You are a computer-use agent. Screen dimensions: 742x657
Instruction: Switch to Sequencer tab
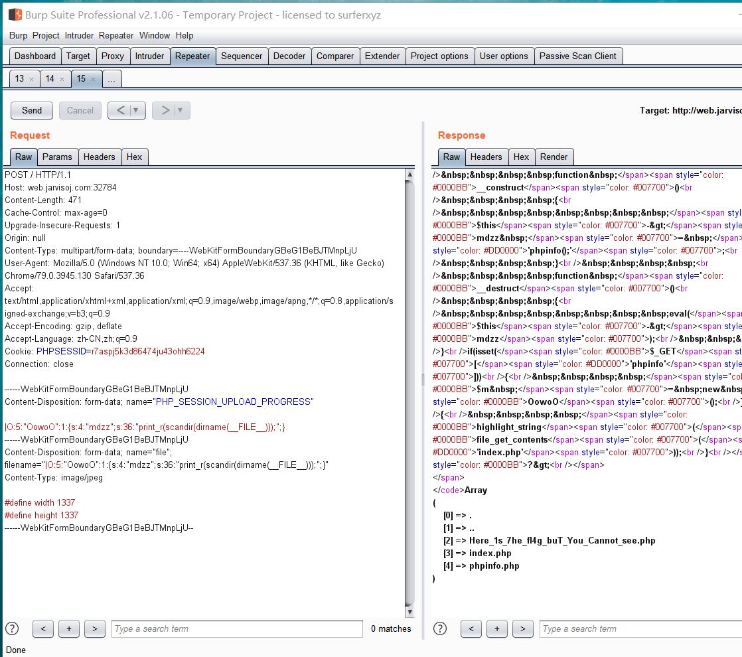tap(242, 56)
